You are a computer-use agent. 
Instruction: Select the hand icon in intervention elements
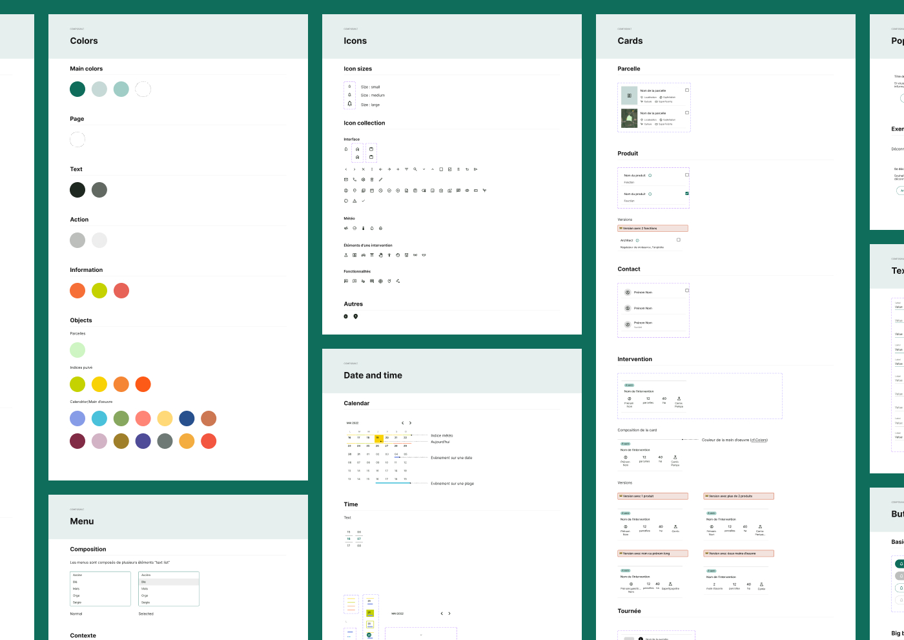pyautogui.click(x=381, y=255)
